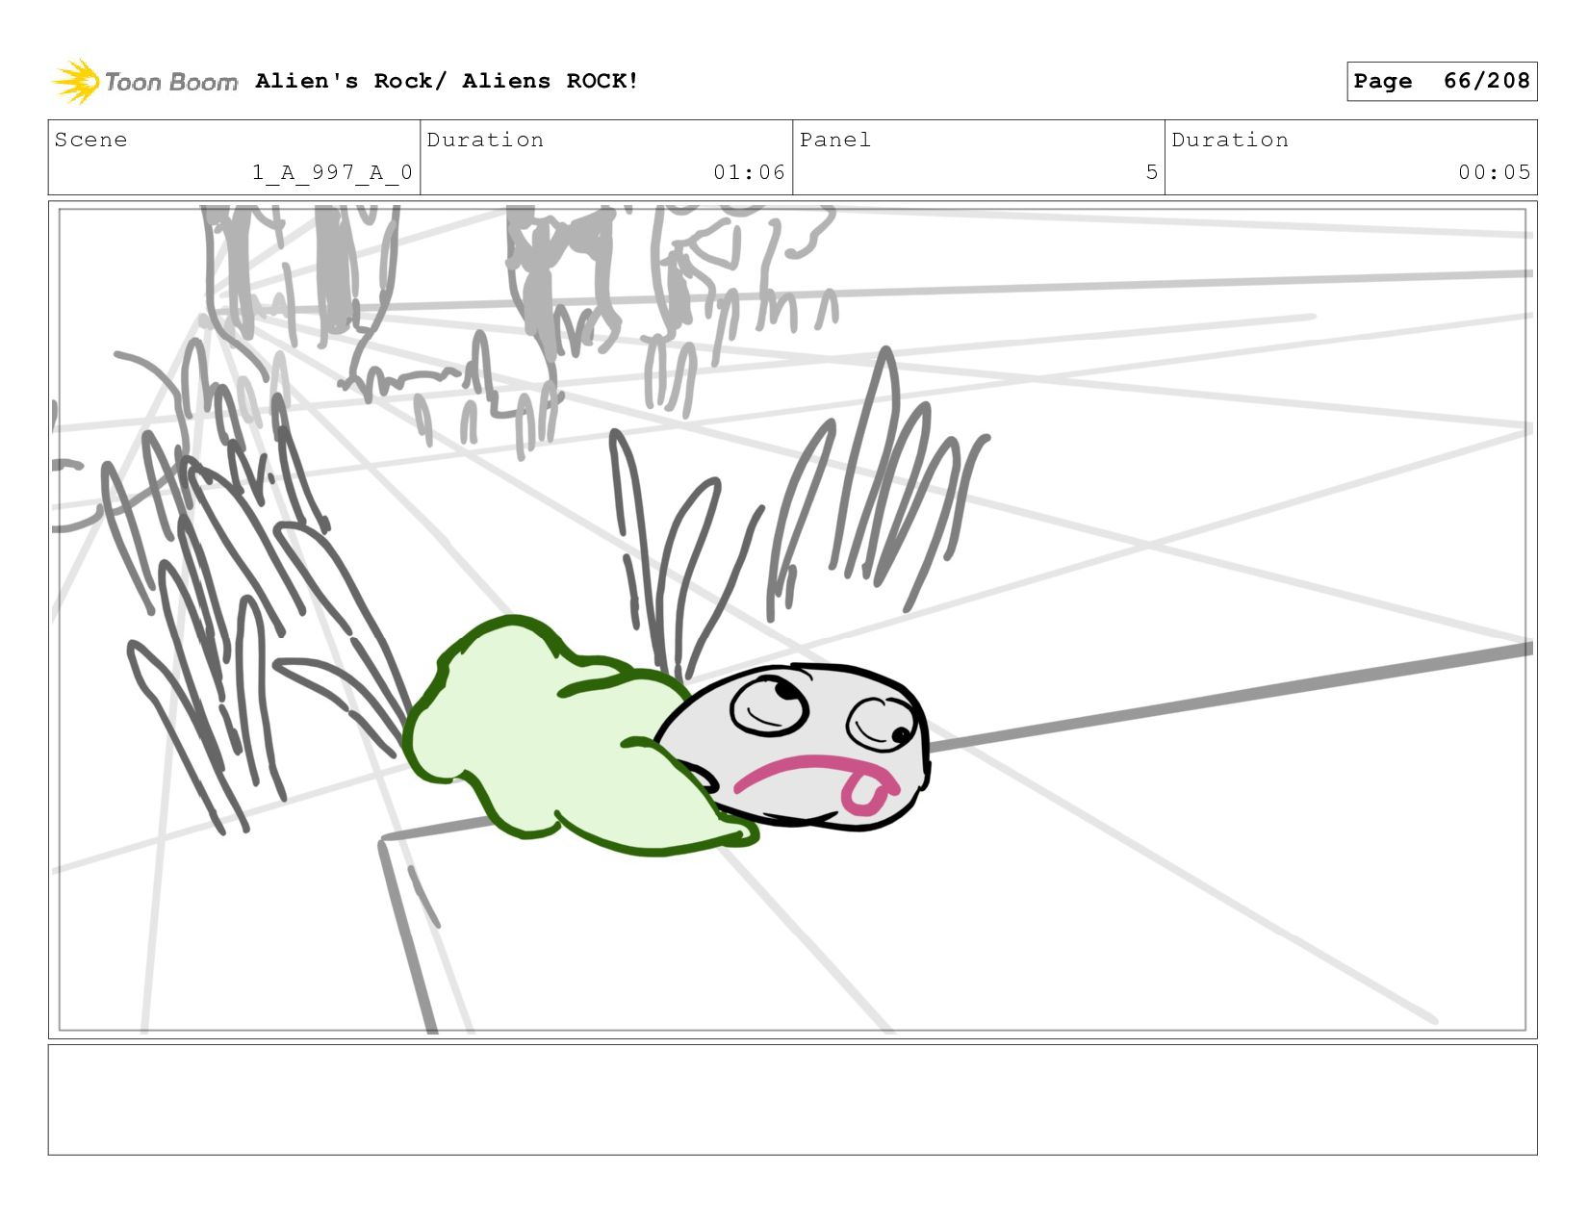Screen dimensions: 1588x1227
Task: Click the Scene label
Action: pyautogui.click(x=90, y=140)
